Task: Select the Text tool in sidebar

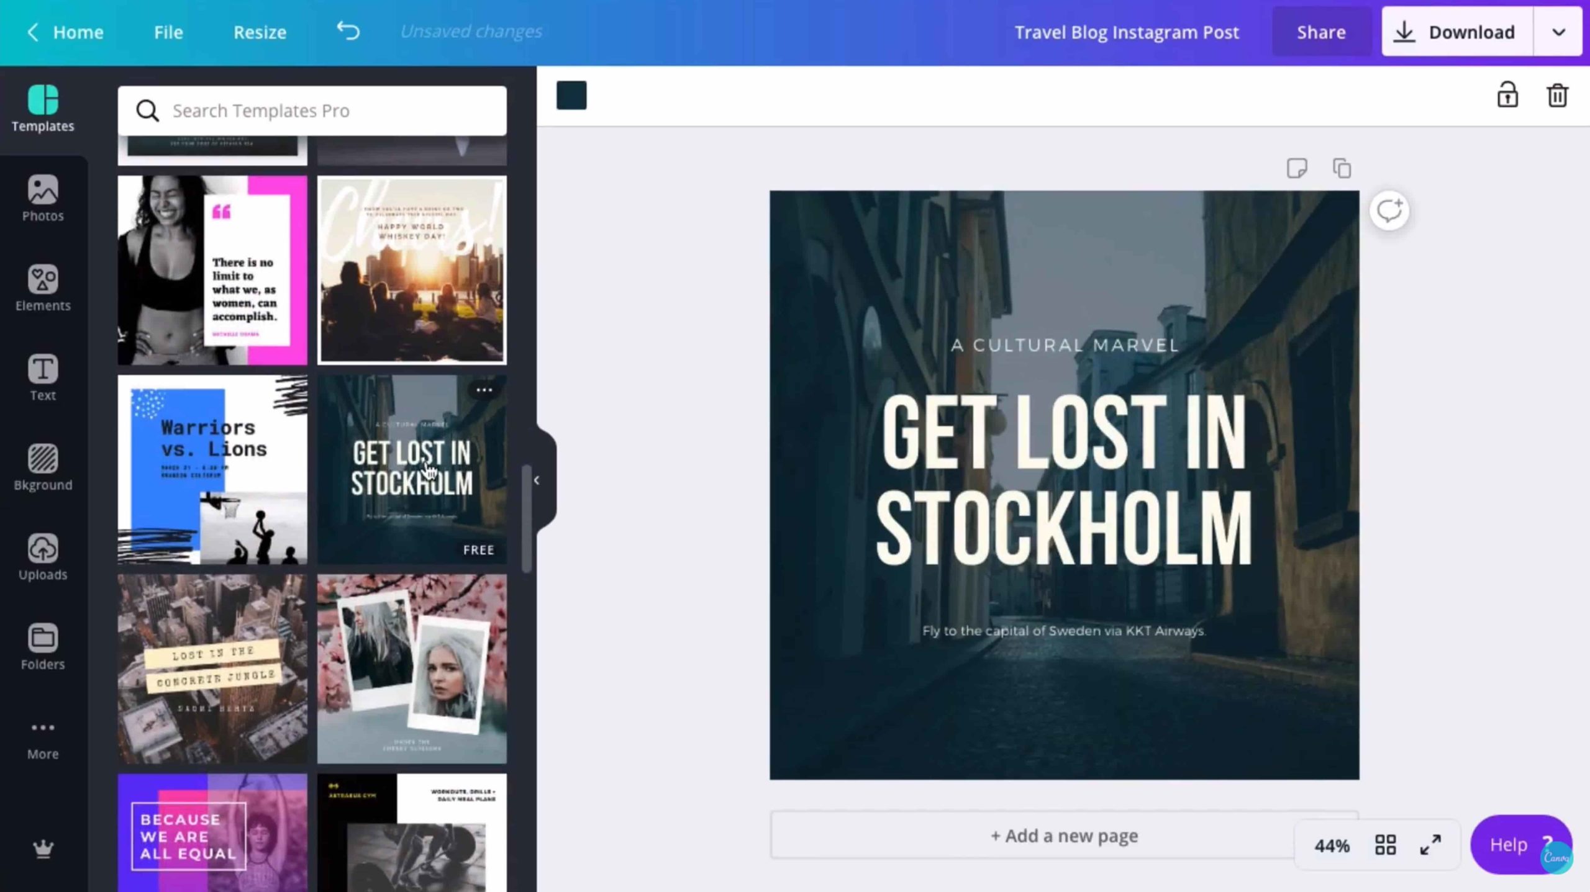Action: pos(43,378)
